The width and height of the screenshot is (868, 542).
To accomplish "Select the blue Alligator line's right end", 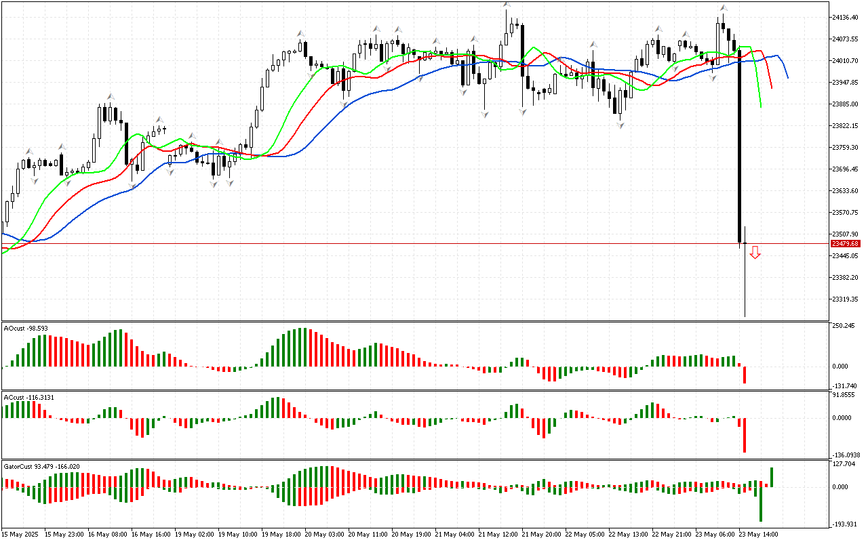I will (x=787, y=77).
